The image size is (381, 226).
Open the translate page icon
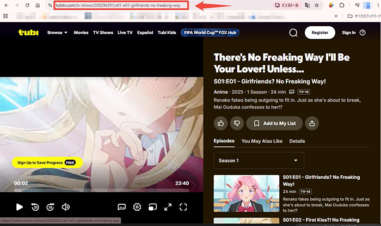click(308, 5)
